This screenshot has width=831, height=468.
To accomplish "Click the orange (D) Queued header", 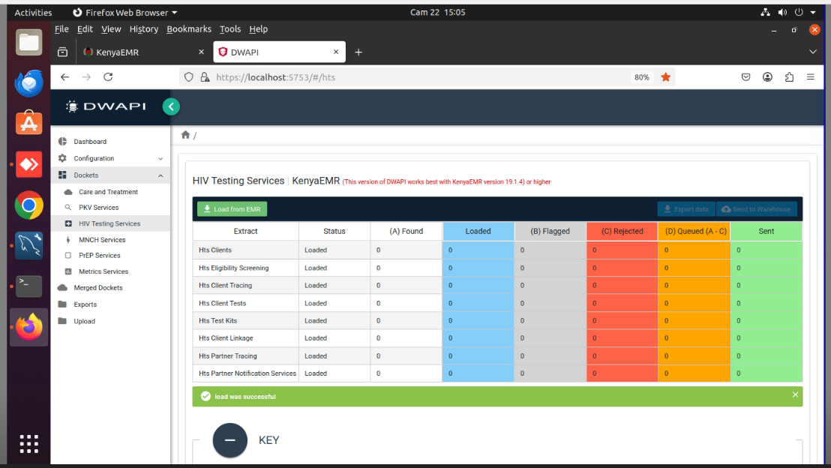I will tap(694, 231).
